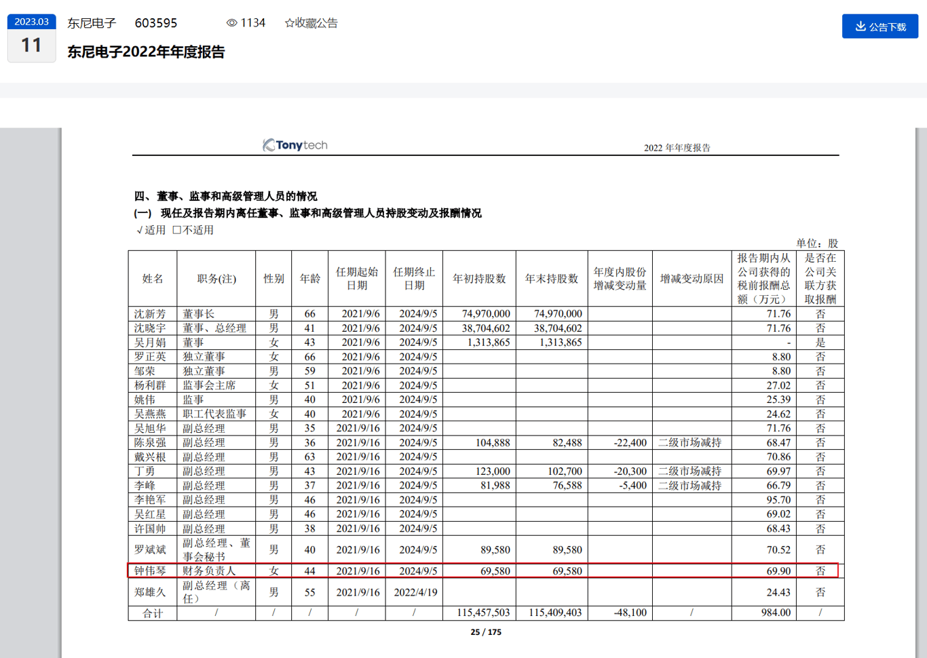Click the 是否在公司关联方获取报酬 column header

820,279
